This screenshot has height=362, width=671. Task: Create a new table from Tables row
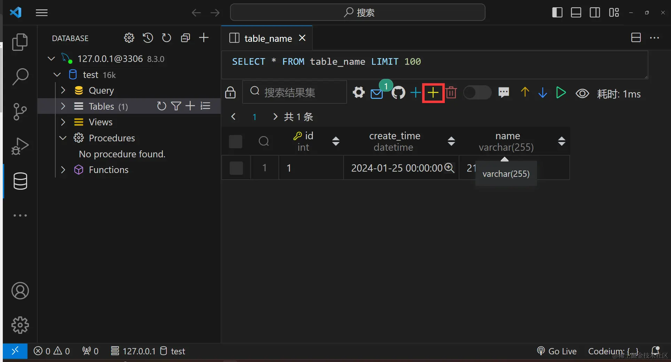click(190, 106)
